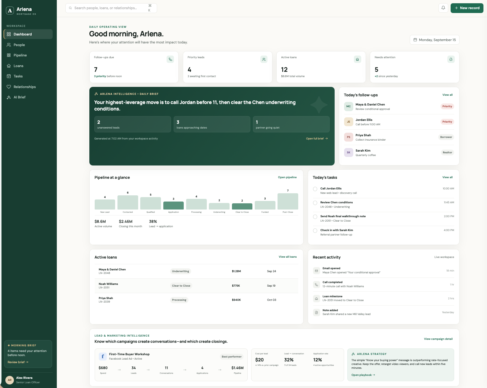This screenshot has width=487, height=388.
Task: Click the Relationships heart icon in sidebar
Action: 9,87
